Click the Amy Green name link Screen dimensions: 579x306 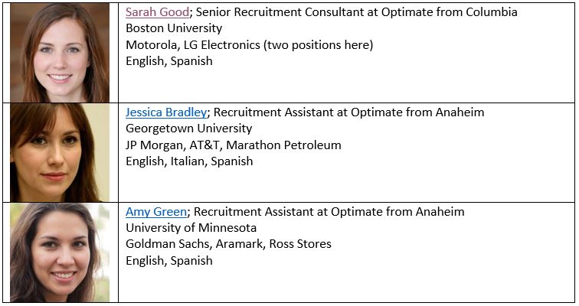[155, 212]
